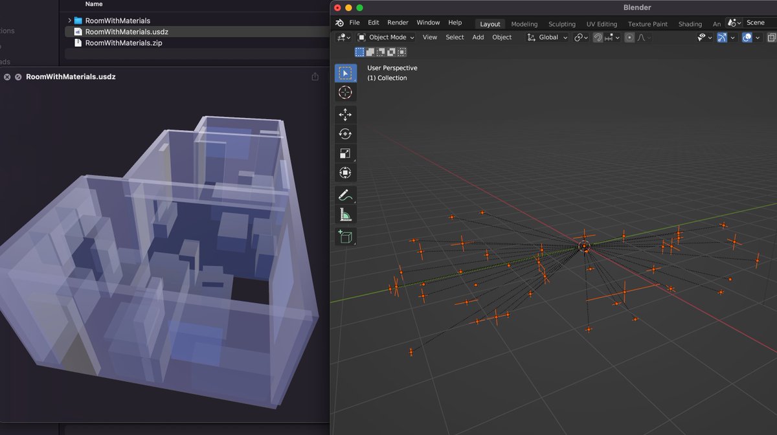
Task: Toggle viewport gizmos display
Action: pos(722,38)
